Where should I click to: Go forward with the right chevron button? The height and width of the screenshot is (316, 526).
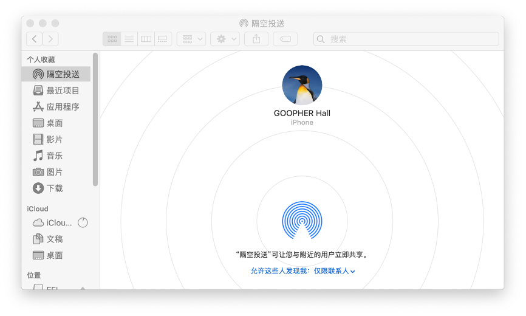(50, 39)
